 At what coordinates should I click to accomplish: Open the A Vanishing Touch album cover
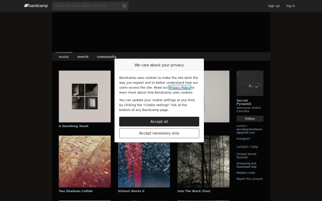[85, 96]
